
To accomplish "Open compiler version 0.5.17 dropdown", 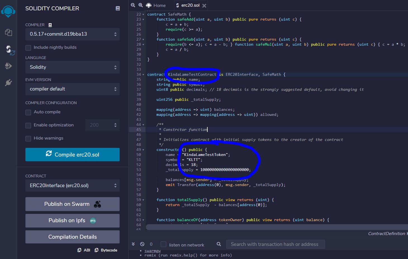I will pos(72,34).
